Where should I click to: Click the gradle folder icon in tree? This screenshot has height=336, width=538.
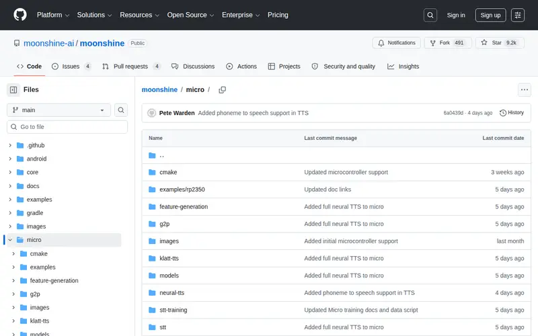(20, 213)
